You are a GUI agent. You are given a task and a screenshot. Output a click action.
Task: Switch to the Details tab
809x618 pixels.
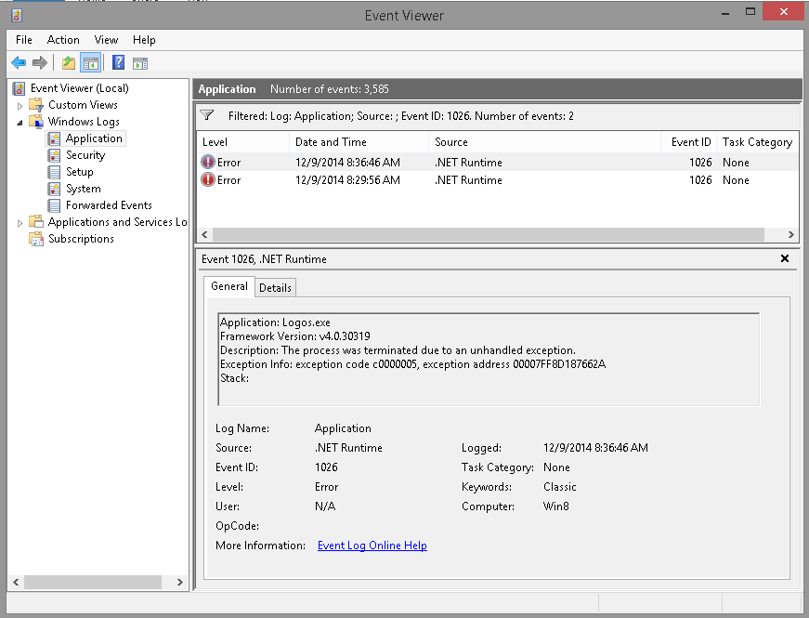click(x=276, y=288)
